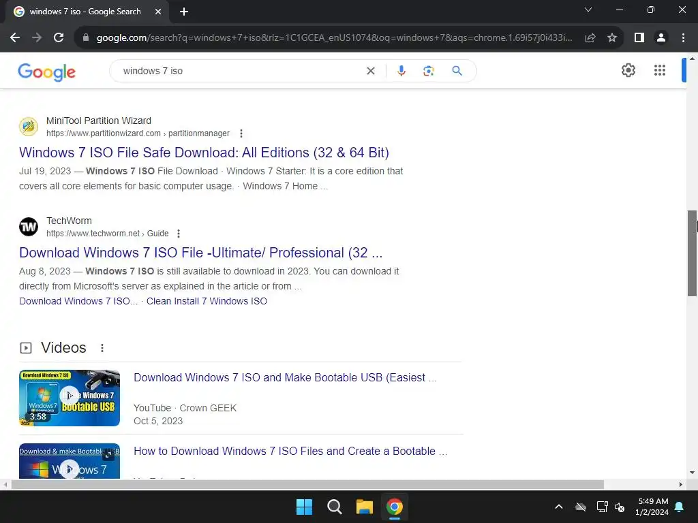
Task: Share this page from the address bar
Action: pos(590,38)
